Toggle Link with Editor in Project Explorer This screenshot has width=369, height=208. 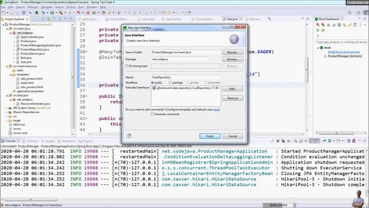tap(48, 19)
